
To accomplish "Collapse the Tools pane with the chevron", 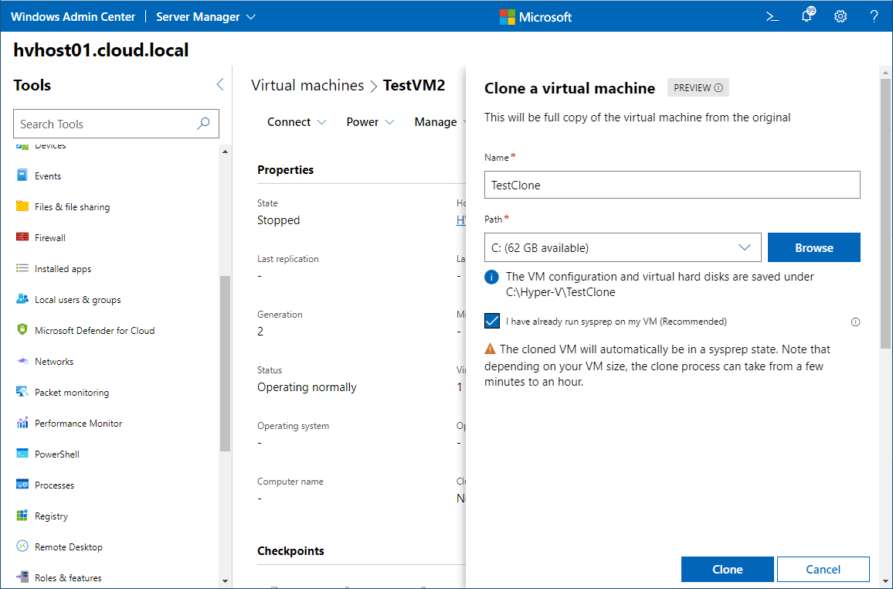I will click(220, 85).
